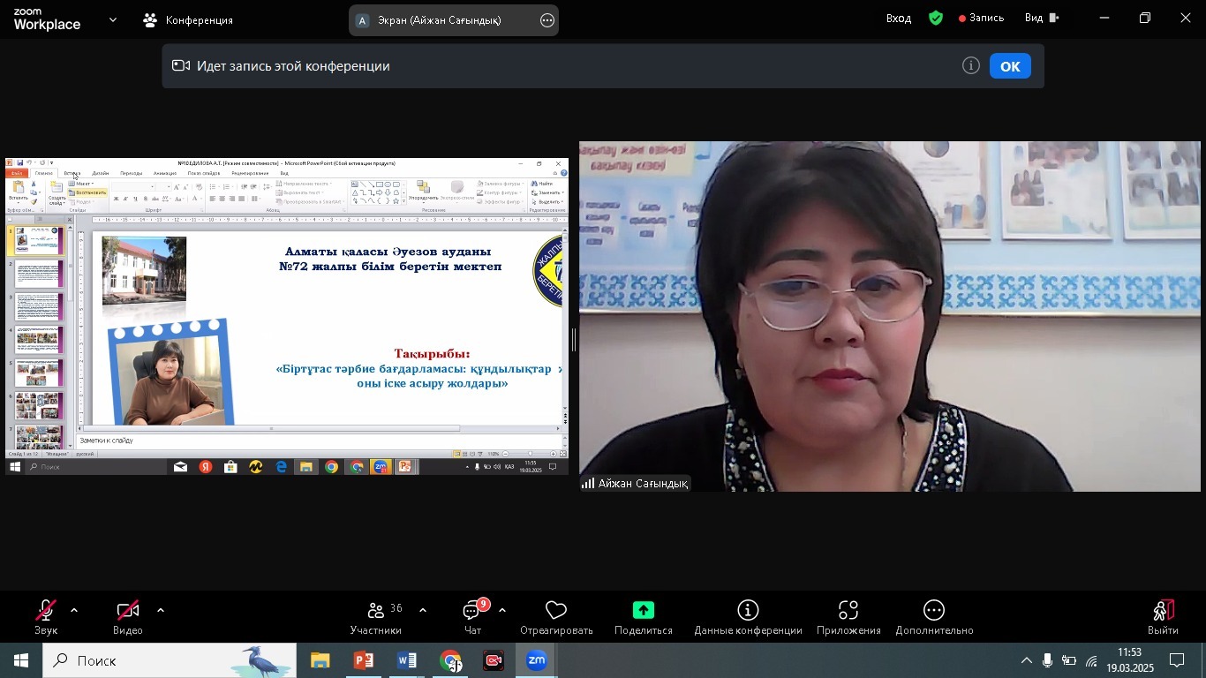Viewport: 1206px width, 678px height.
Task: Dismiss the recording notice with OK
Action: [1010, 66]
